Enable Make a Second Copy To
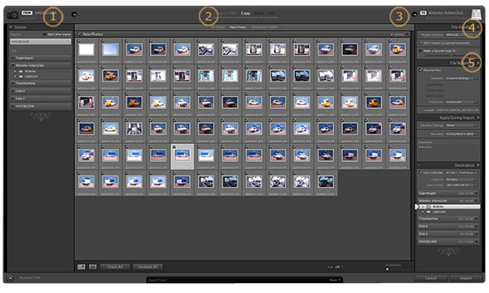489x293 pixels. coord(421,50)
